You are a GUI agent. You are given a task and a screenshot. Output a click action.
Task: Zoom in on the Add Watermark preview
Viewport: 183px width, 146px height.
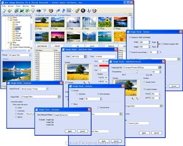(132, 99)
